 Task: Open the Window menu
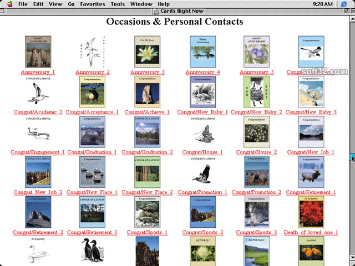pyautogui.click(x=141, y=4)
